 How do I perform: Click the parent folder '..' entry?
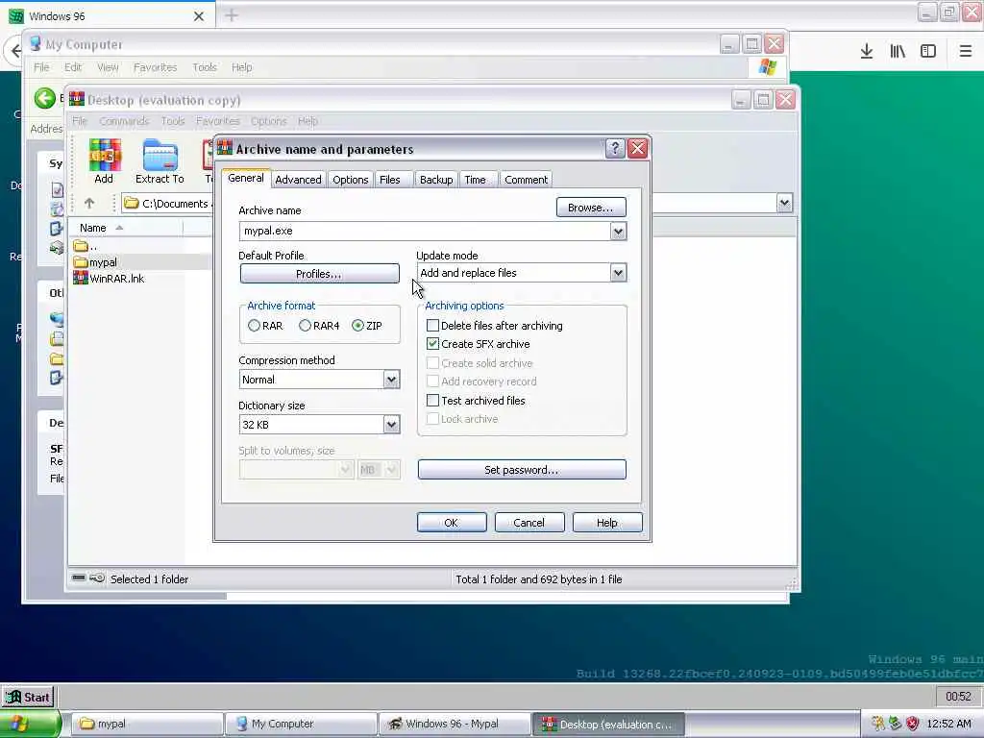pos(86,245)
